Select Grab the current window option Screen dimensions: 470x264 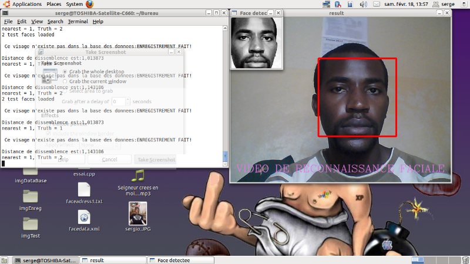click(95, 82)
